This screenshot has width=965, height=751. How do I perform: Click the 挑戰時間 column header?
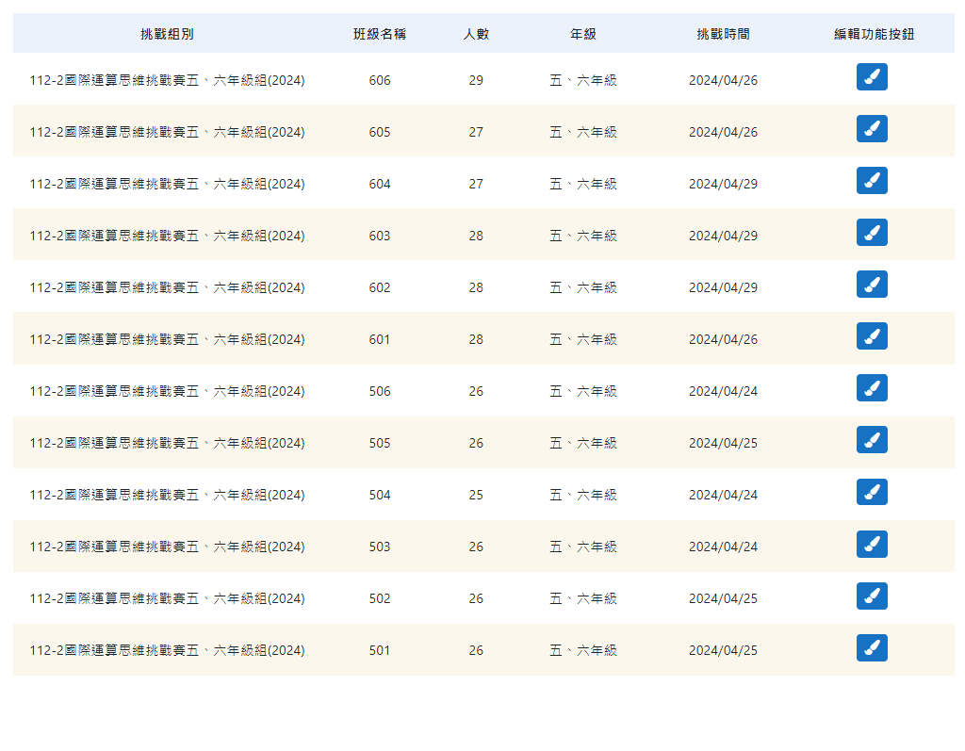[x=723, y=34]
